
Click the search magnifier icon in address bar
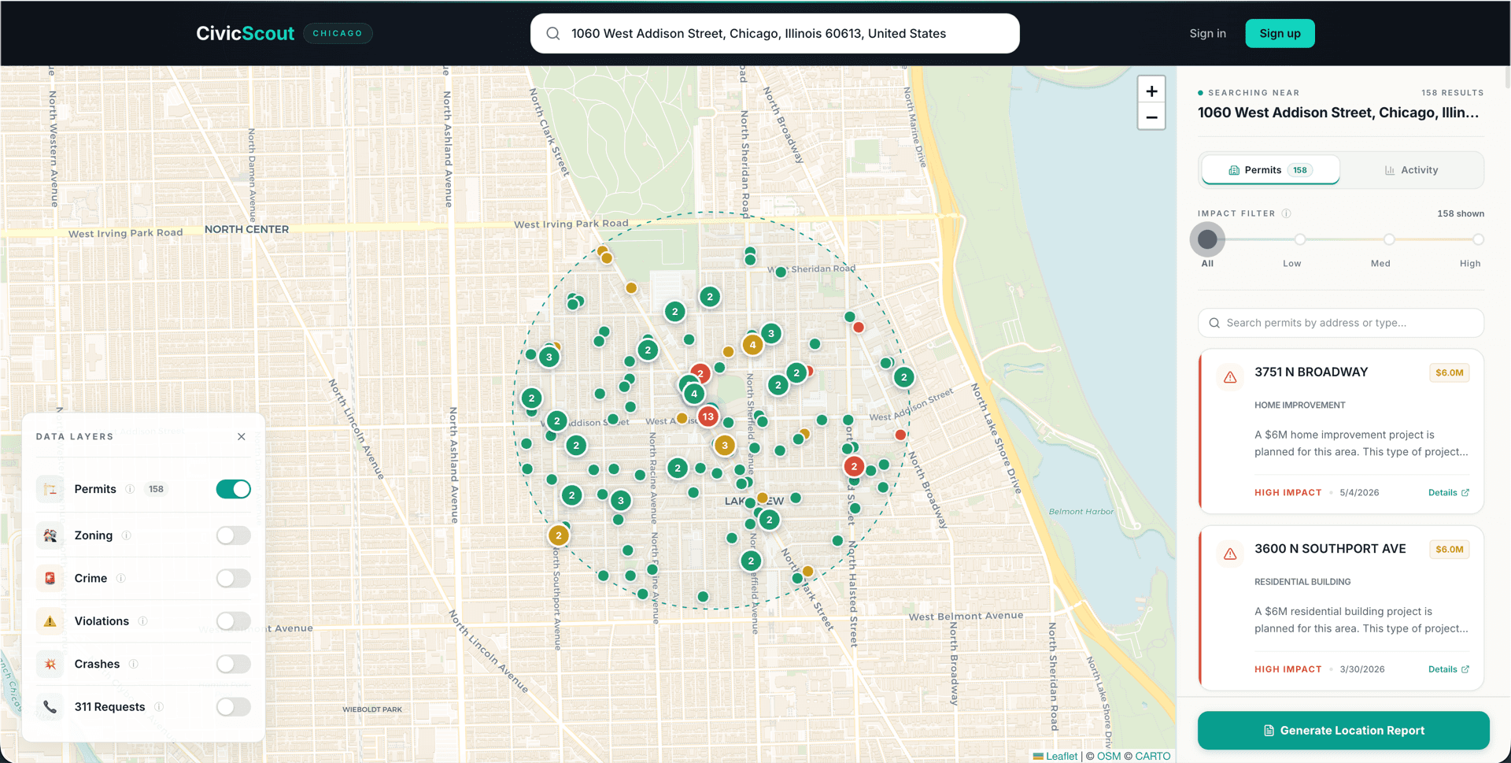(x=553, y=34)
